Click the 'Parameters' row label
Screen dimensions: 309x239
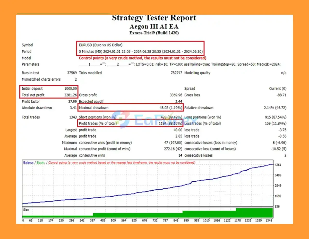click(x=30, y=64)
